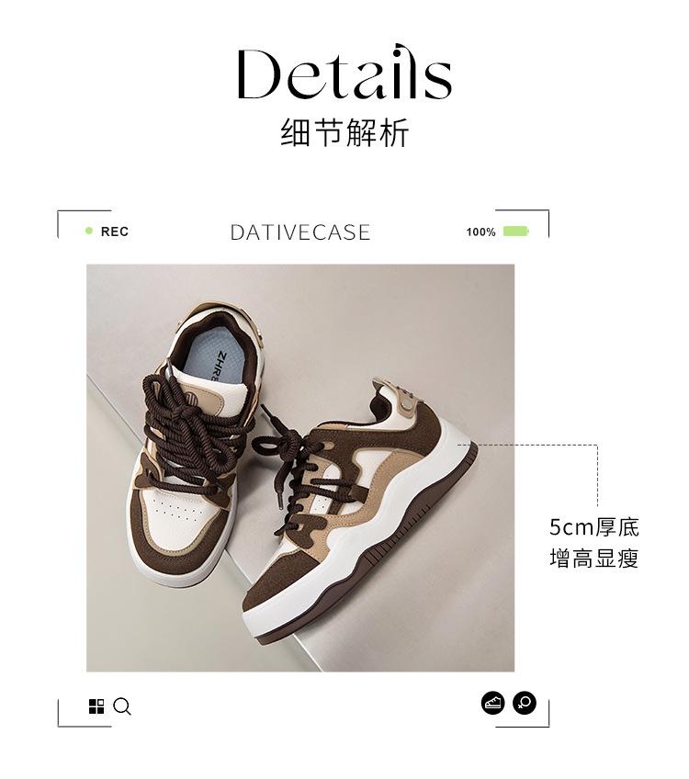Click the 增高显瘦 annotation text
Screen dimensions: 689x779
(594, 559)
